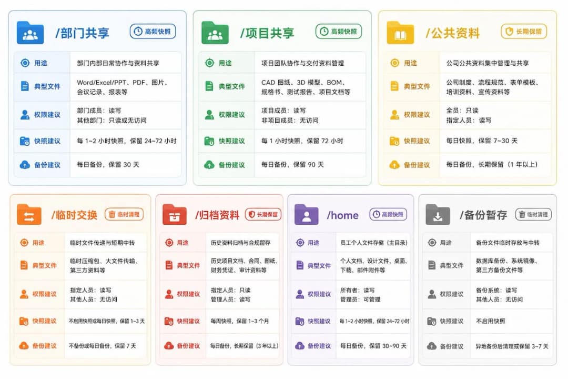568x379 pixels.
Task: Click 高频快照 badge on /项目共享 card
Action: 339,32
